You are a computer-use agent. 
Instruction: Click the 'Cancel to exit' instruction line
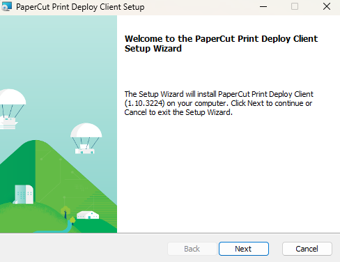point(178,112)
